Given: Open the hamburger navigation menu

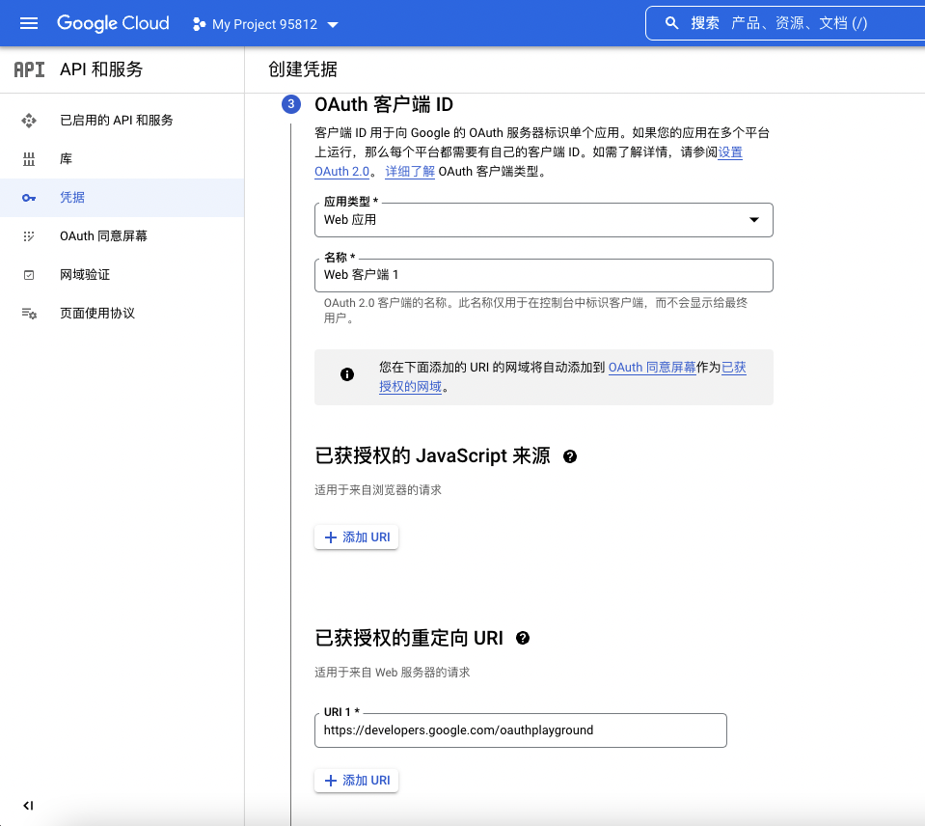Looking at the screenshot, I should pyautogui.click(x=28, y=23).
